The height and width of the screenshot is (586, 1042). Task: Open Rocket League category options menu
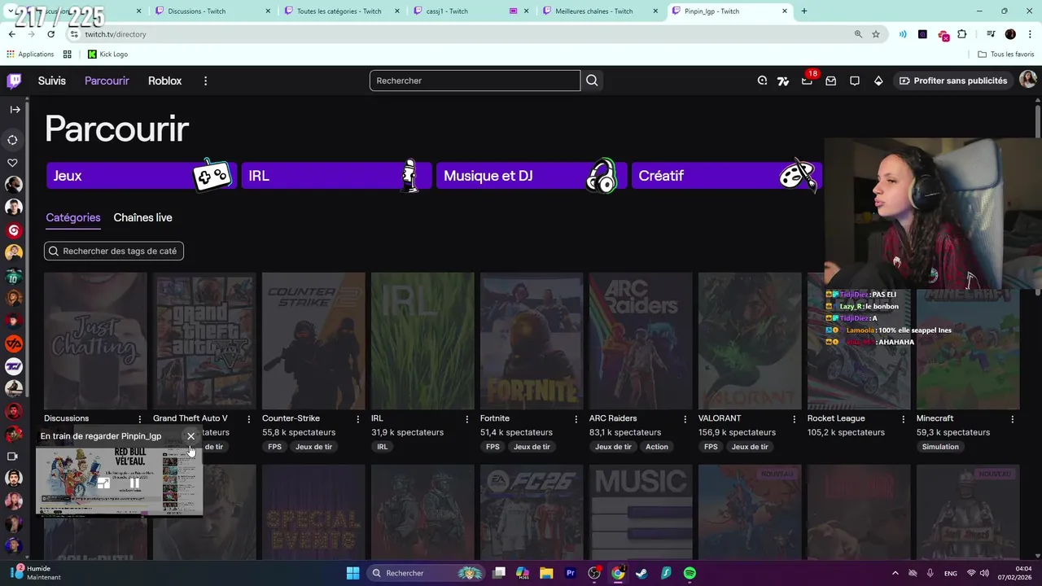[903, 419]
